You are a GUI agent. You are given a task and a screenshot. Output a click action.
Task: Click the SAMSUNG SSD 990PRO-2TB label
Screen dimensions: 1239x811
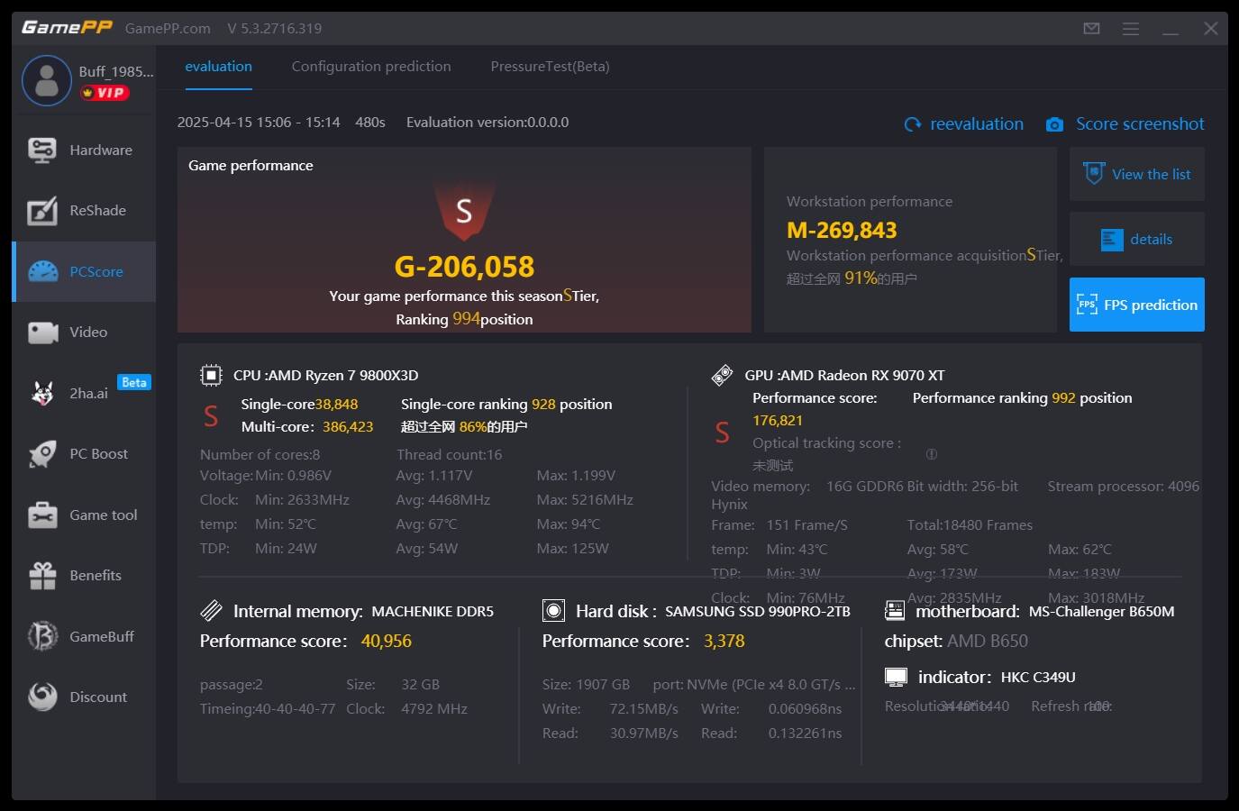point(758,612)
